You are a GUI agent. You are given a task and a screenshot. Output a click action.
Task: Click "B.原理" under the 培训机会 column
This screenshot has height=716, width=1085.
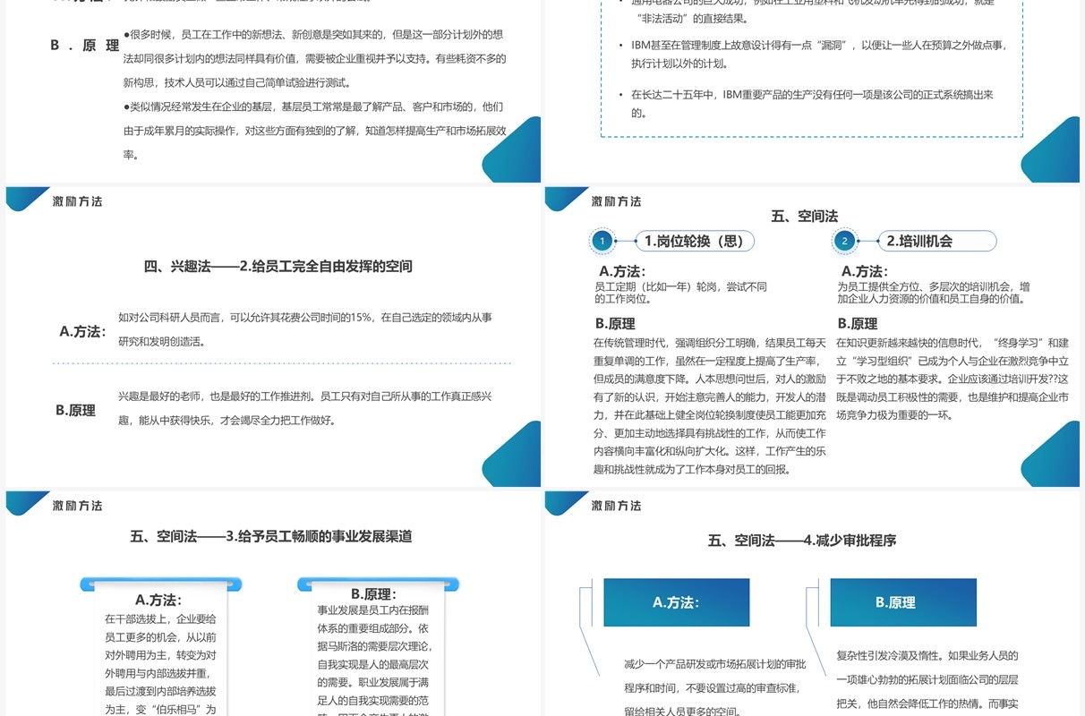pos(858,323)
